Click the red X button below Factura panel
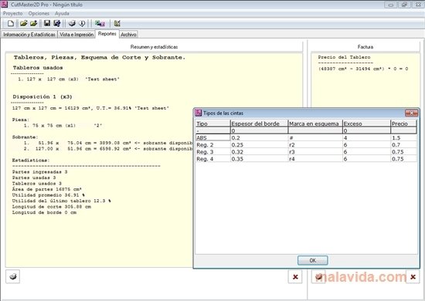The image size is (425, 301). 413,276
